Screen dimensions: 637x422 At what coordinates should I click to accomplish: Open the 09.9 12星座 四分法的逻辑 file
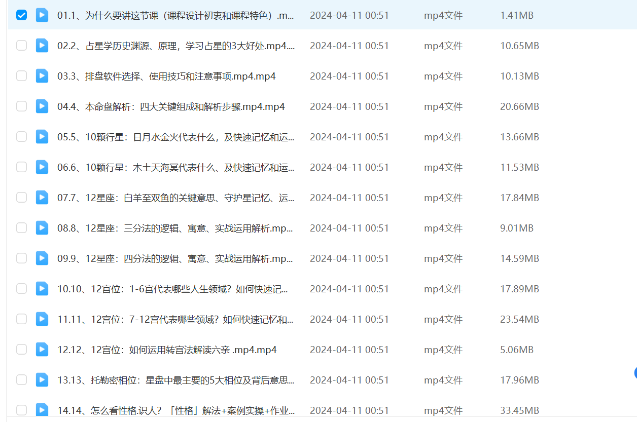click(x=175, y=258)
